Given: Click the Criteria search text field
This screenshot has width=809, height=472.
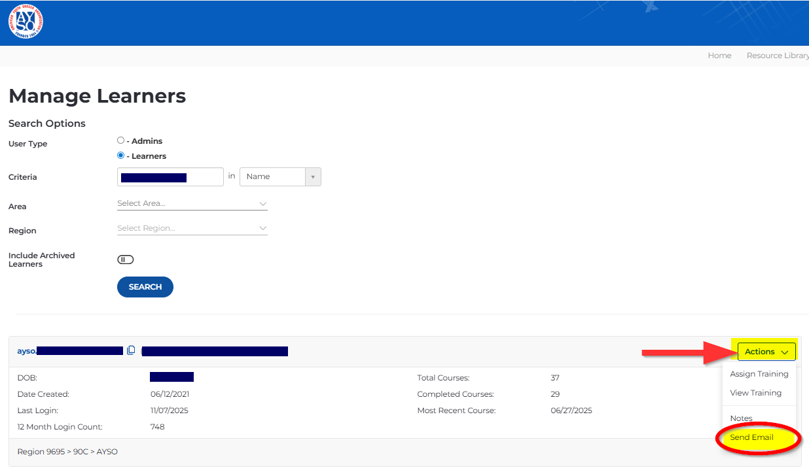Looking at the screenshot, I should 170,177.
